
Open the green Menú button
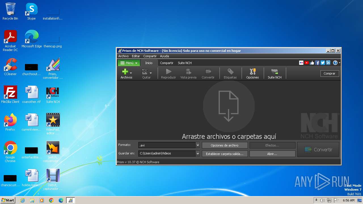[129, 63]
